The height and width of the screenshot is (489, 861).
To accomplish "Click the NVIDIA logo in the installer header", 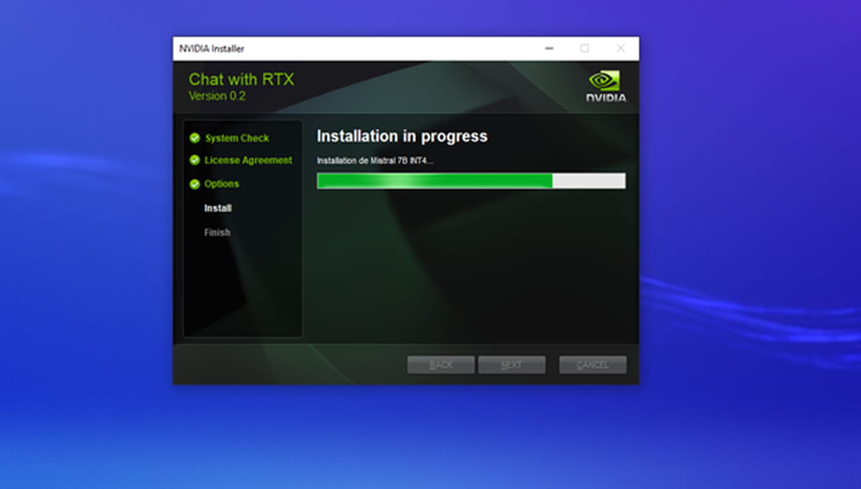I will tap(606, 86).
